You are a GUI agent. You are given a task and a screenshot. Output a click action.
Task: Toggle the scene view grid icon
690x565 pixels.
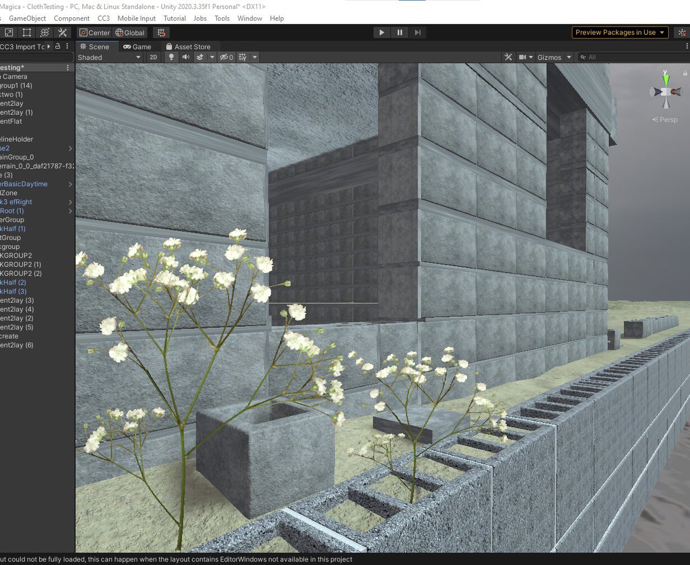click(x=243, y=57)
